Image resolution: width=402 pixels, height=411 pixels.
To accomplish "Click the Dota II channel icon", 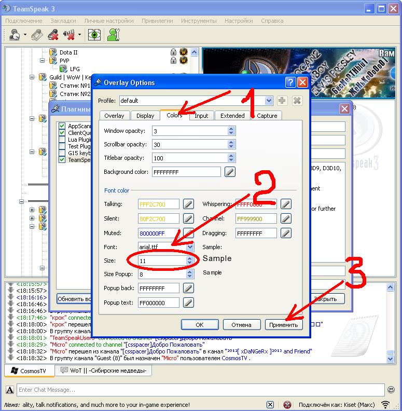I will pyautogui.click(x=53, y=52).
